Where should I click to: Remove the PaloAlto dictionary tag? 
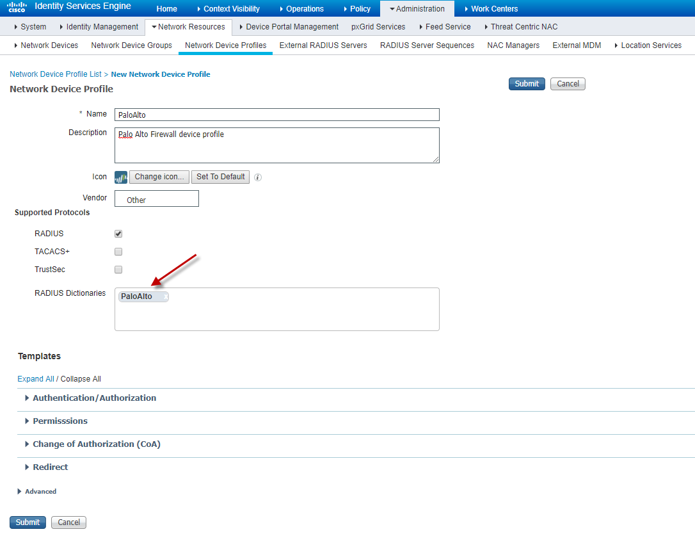(x=166, y=296)
